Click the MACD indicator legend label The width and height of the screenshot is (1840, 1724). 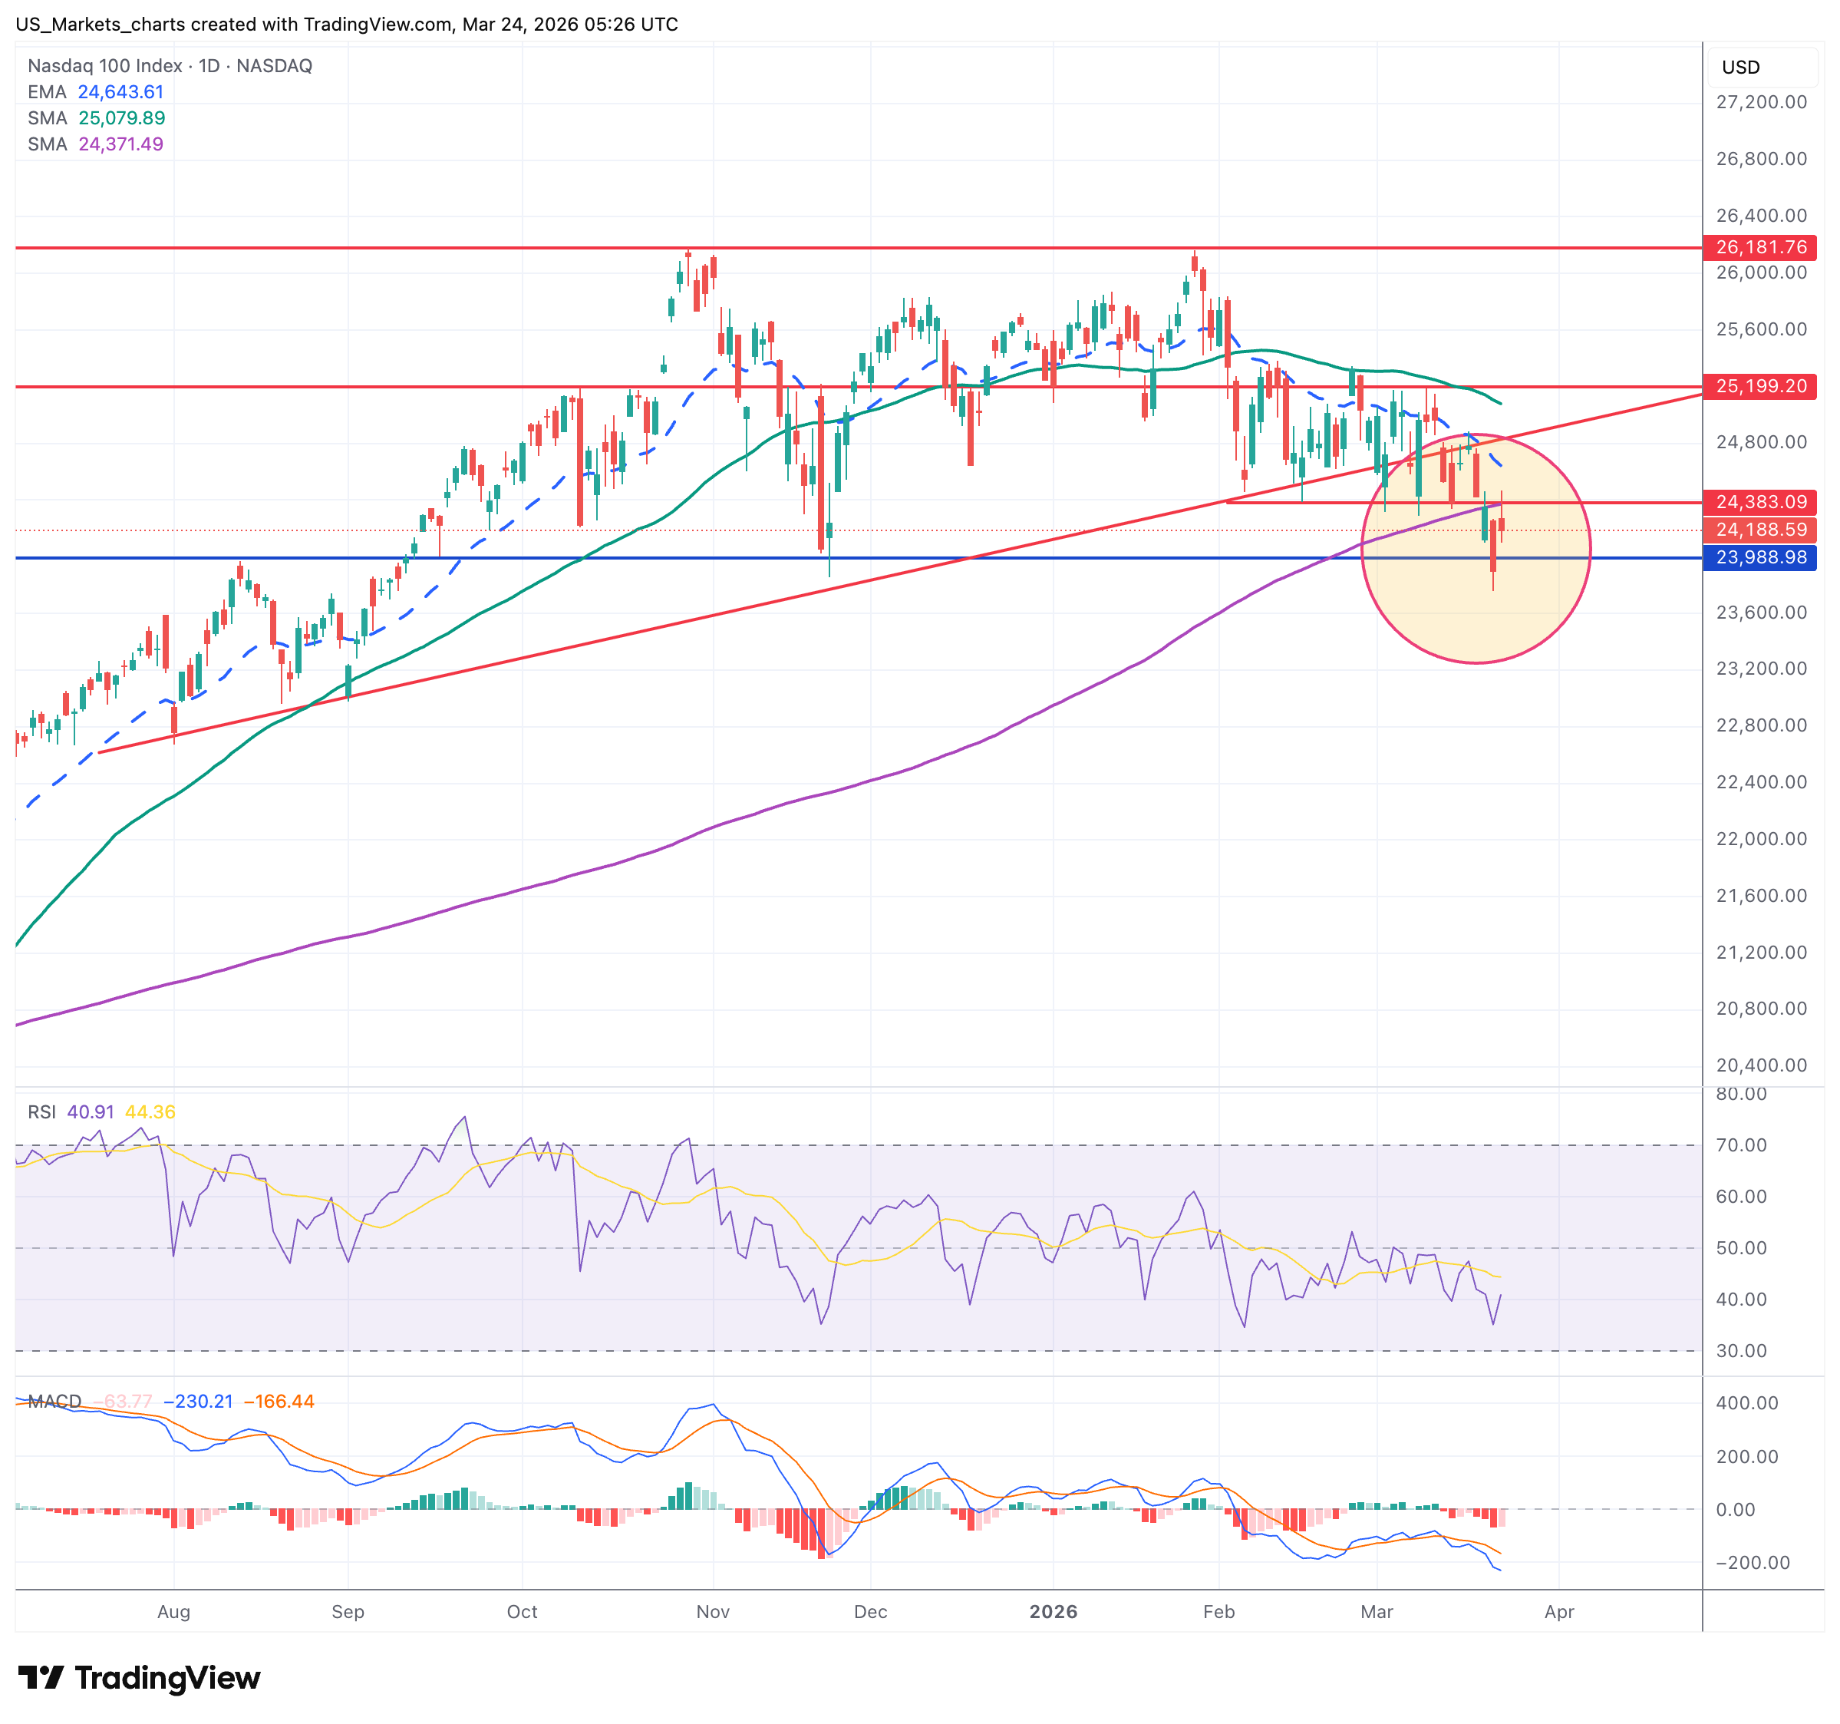[x=54, y=1401]
